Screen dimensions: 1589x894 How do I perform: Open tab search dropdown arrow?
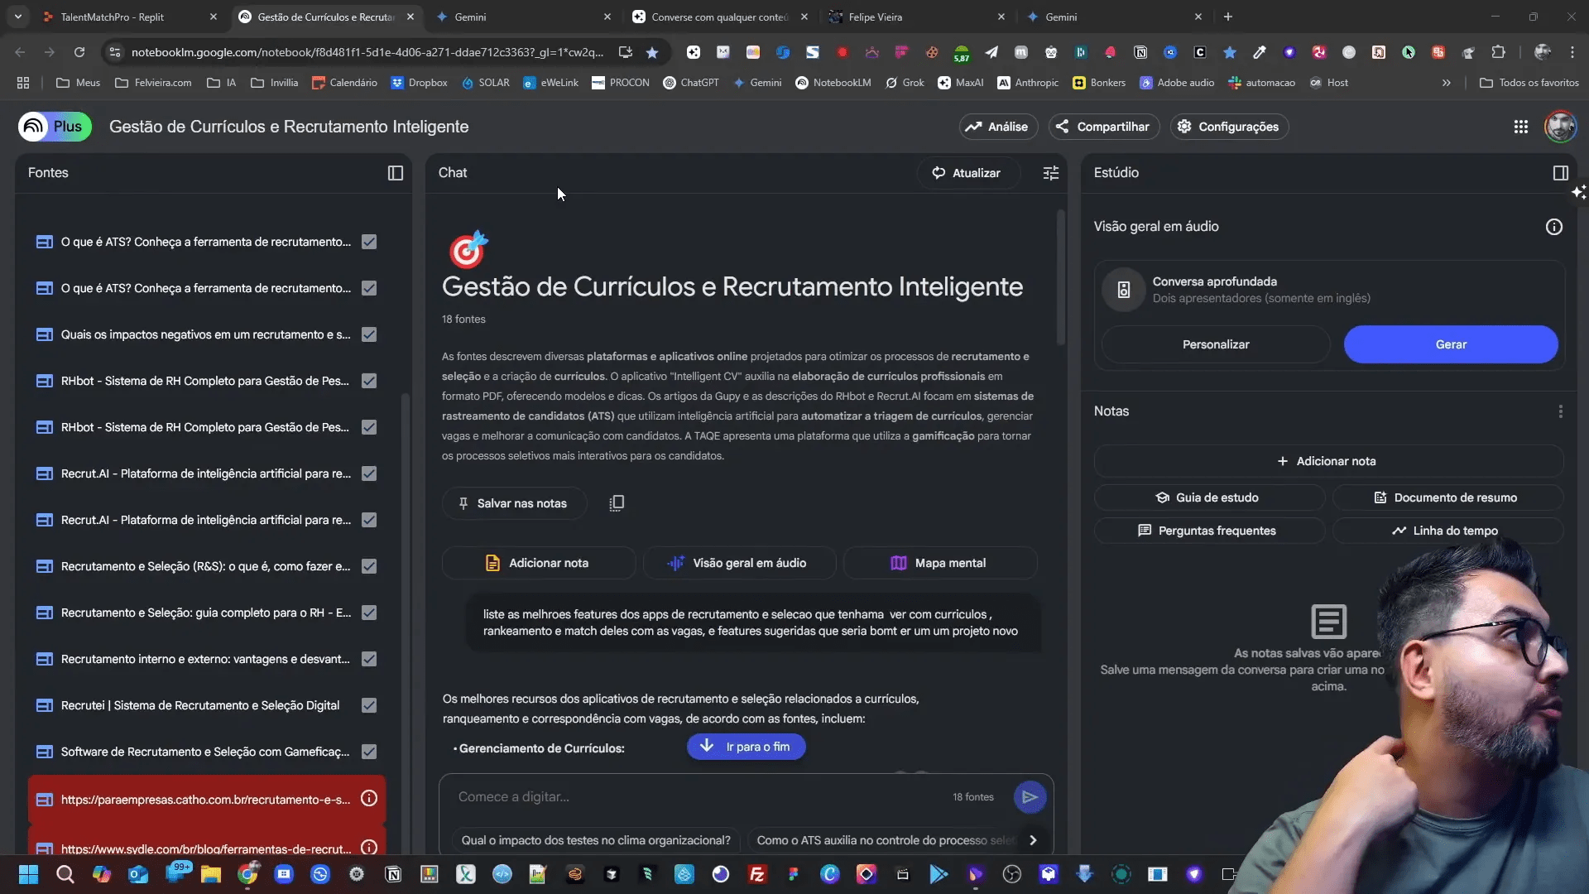pyautogui.click(x=18, y=17)
